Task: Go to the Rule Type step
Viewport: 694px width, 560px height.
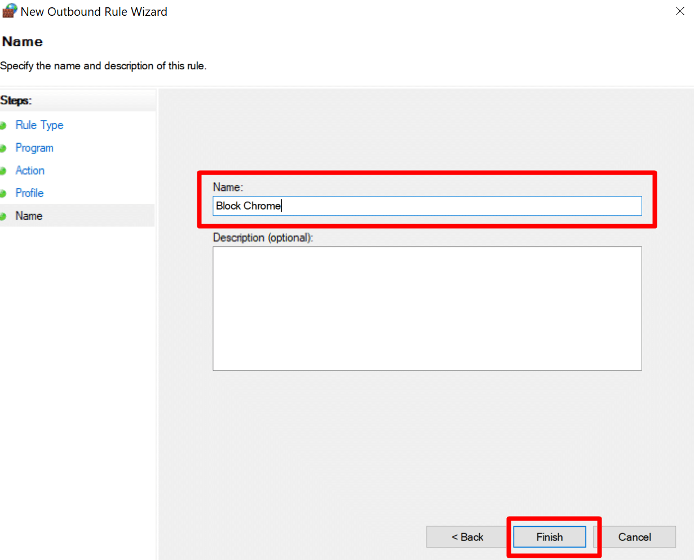Action: click(x=39, y=125)
